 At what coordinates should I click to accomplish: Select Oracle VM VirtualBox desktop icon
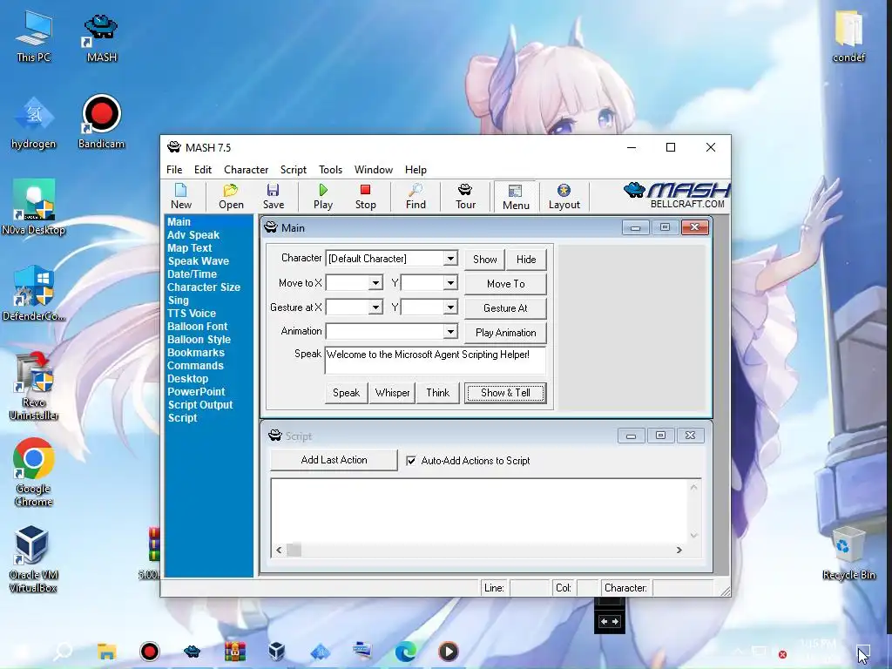[32, 560]
